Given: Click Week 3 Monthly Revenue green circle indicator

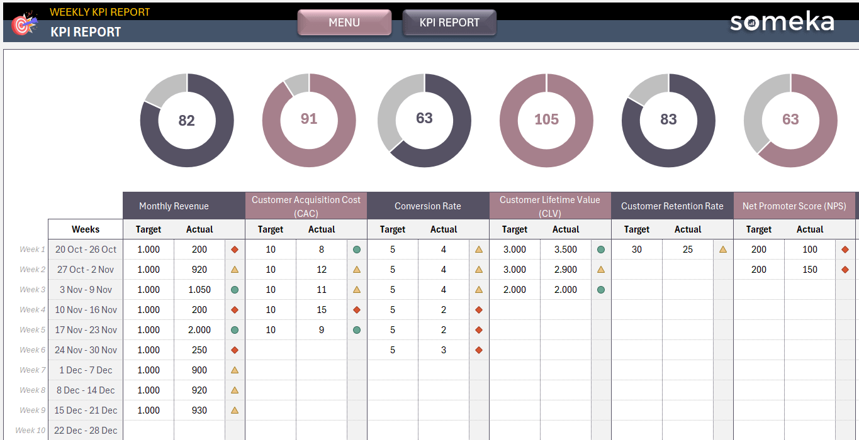Looking at the screenshot, I should click(235, 290).
